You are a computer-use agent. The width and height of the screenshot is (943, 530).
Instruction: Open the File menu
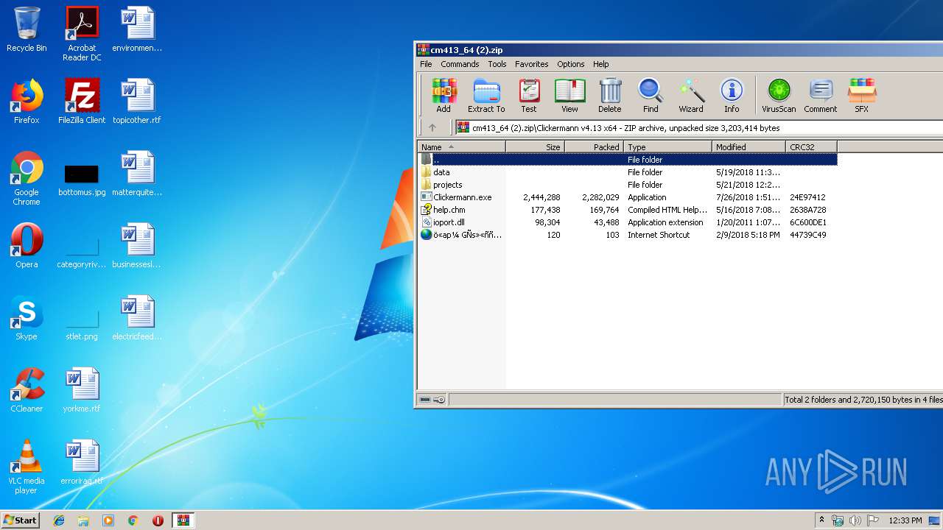click(x=426, y=64)
